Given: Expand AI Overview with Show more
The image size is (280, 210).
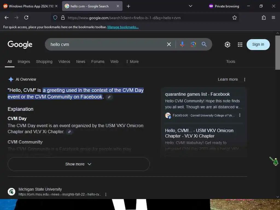Looking at the screenshot, I should 78,164.
